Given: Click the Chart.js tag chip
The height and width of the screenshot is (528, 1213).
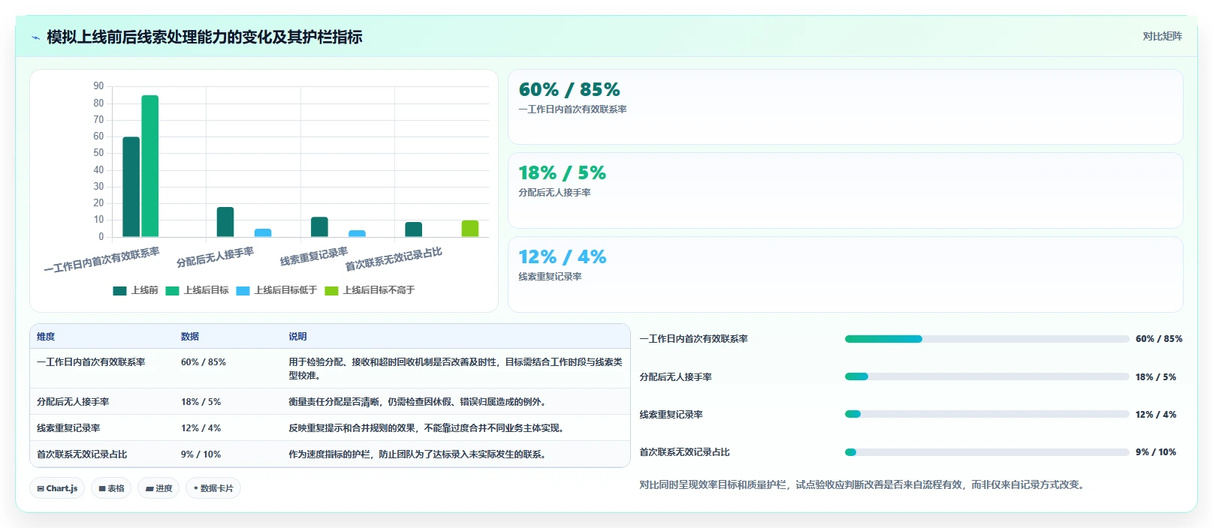Looking at the screenshot, I should 57,488.
